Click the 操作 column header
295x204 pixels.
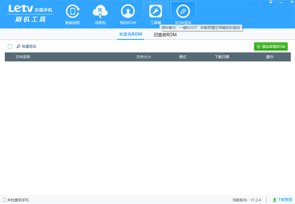(270, 57)
